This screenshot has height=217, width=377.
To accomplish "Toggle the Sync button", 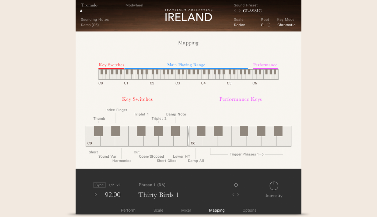I will 99,185.
